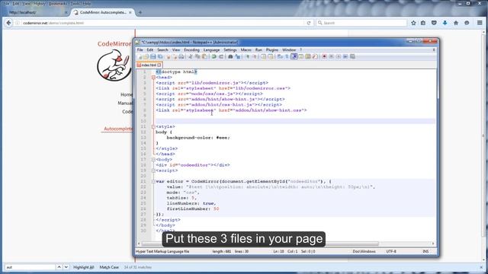
Task: Collapse the head tag fold marker
Action: pyautogui.click(x=153, y=78)
